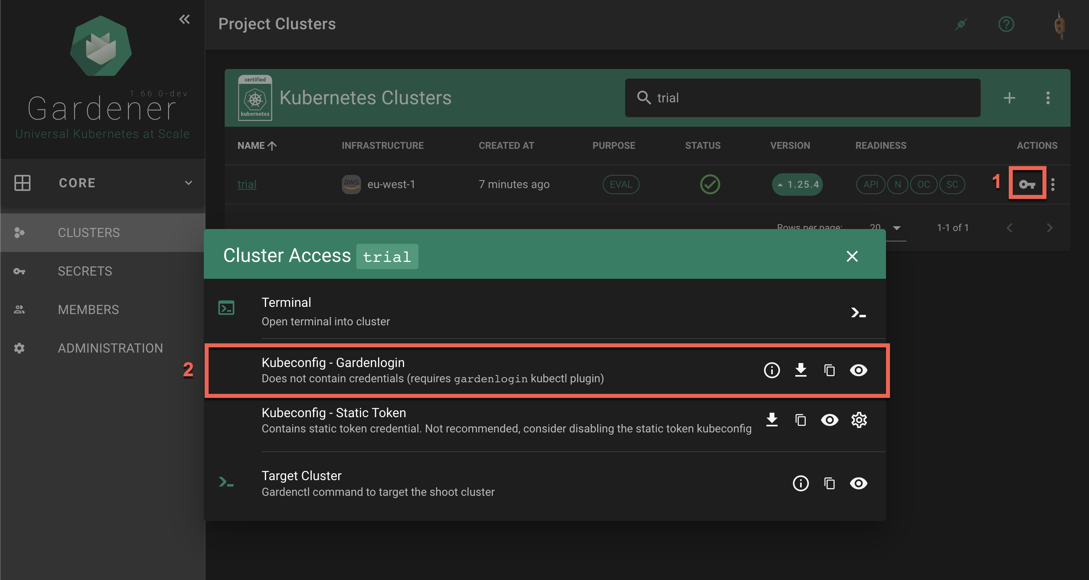
Task: Collapse the sidebar with double chevron
Action: [184, 19]
